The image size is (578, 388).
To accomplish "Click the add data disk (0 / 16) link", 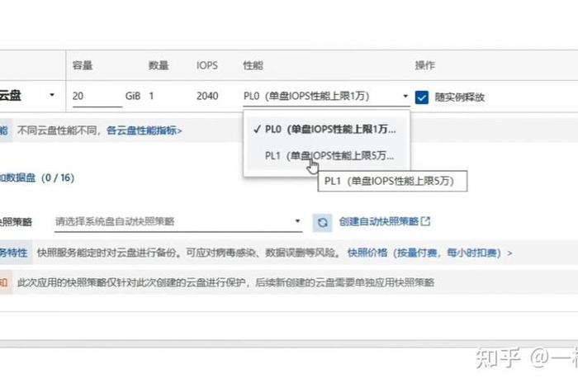I will click(x=37, y=178).
